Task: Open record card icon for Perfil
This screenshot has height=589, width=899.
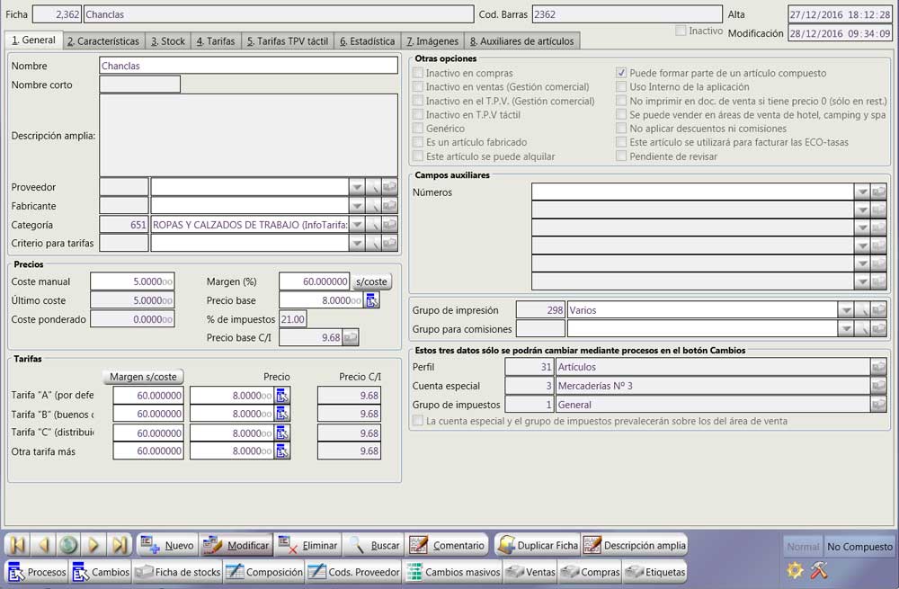Action: [x=878, y=367]
